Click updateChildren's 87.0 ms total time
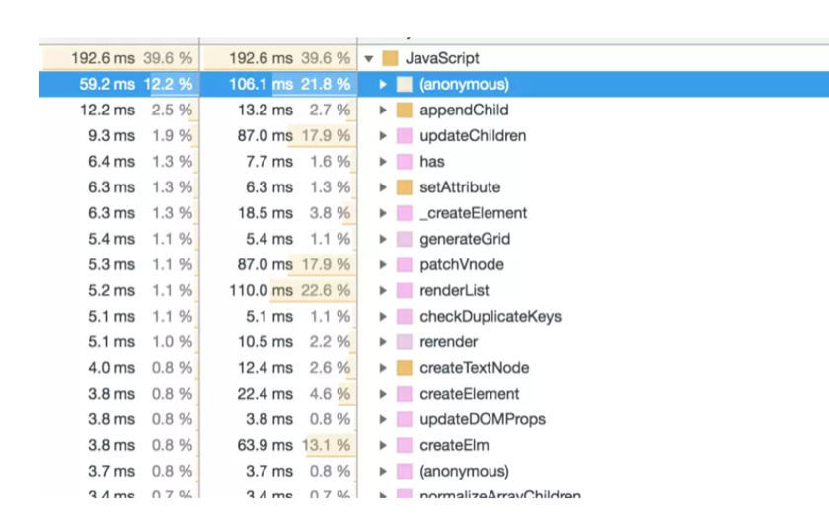Image resolution: width=829 pixels, height=517 pixels. tap(264, 136)
